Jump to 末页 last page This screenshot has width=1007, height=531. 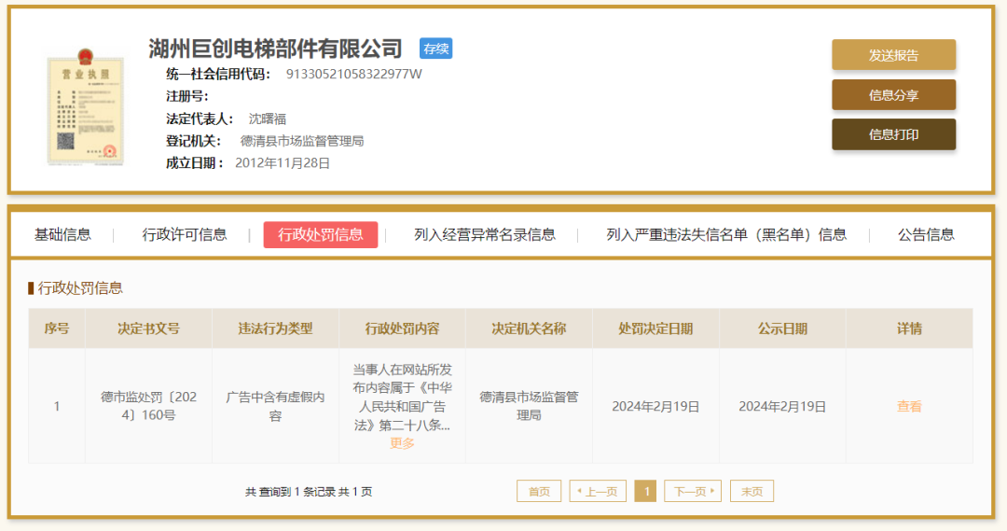752,491
